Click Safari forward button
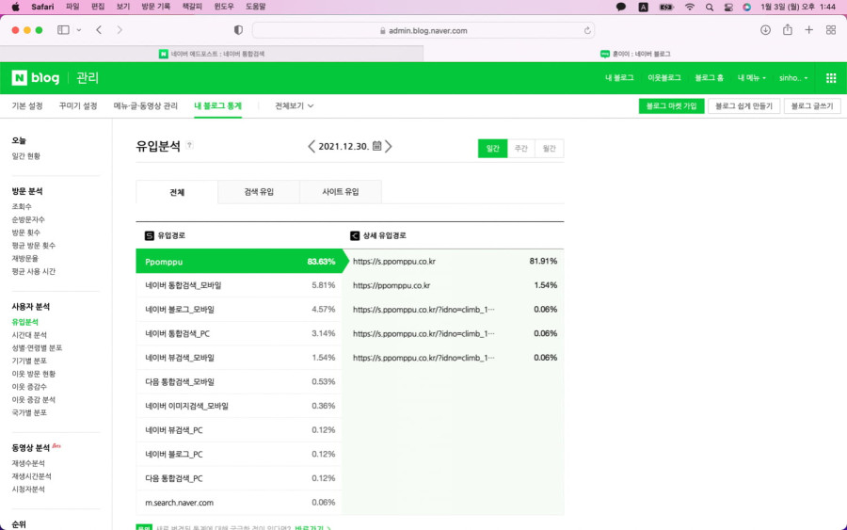This screenshot has height=530, width=847. 120,30
